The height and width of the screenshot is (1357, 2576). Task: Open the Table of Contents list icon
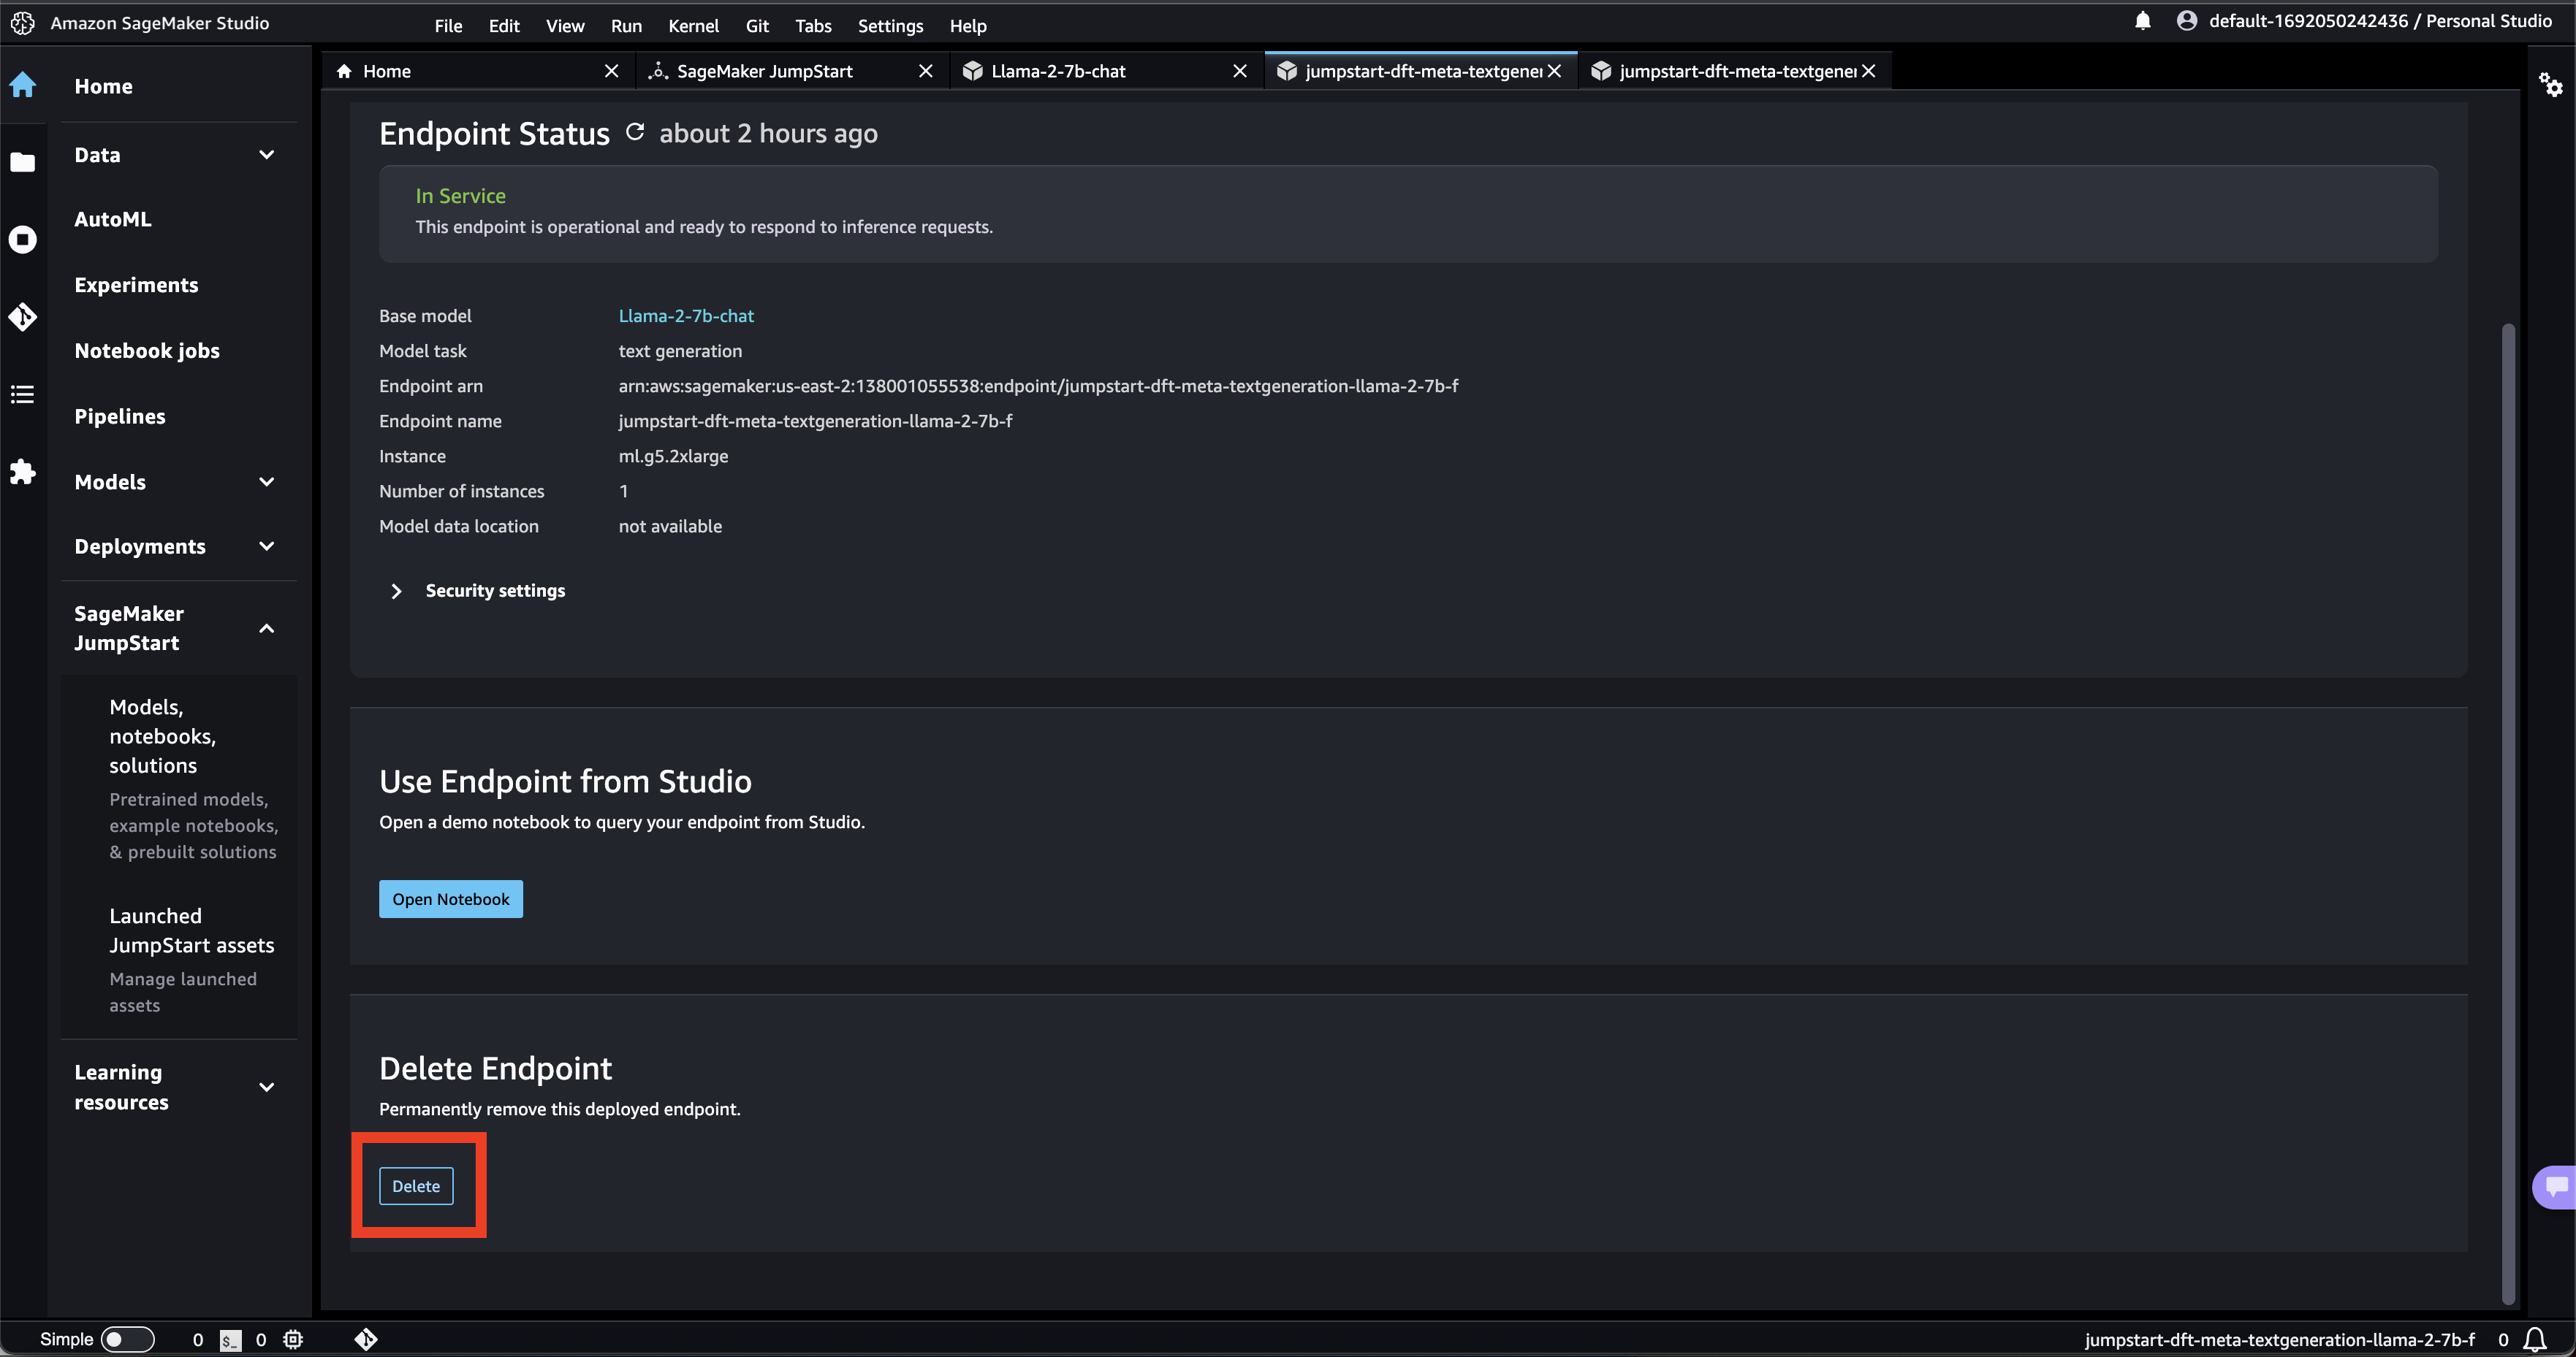coord(23,394)
